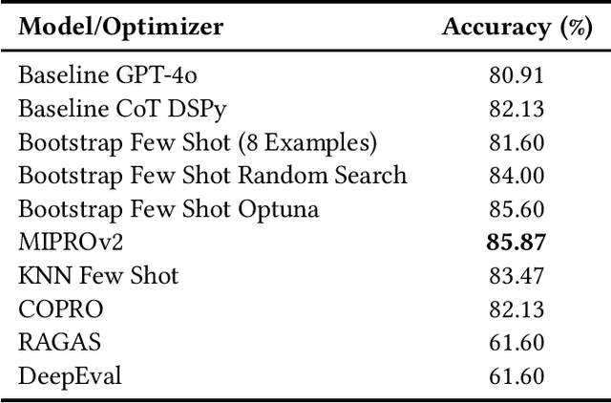The image size is (611, 403).
Task: Click the Model/Optimizer column header
Action: coord(121,27)
